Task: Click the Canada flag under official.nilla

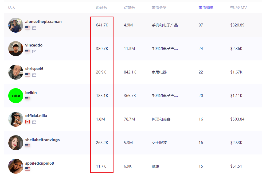Action: [28, 122]
